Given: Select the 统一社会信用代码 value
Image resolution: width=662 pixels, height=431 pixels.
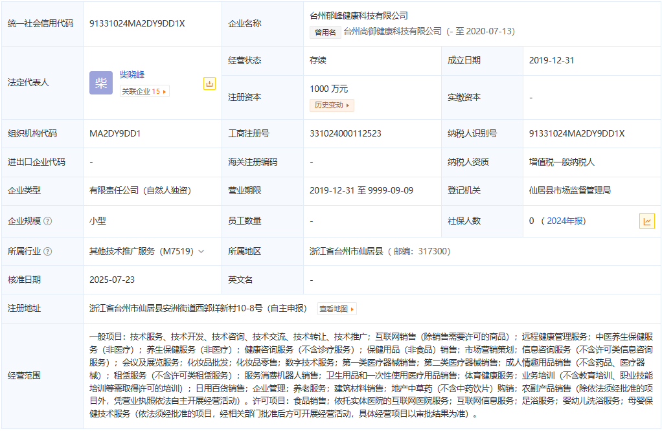Looking at the screenshot, I should [137, 23].
